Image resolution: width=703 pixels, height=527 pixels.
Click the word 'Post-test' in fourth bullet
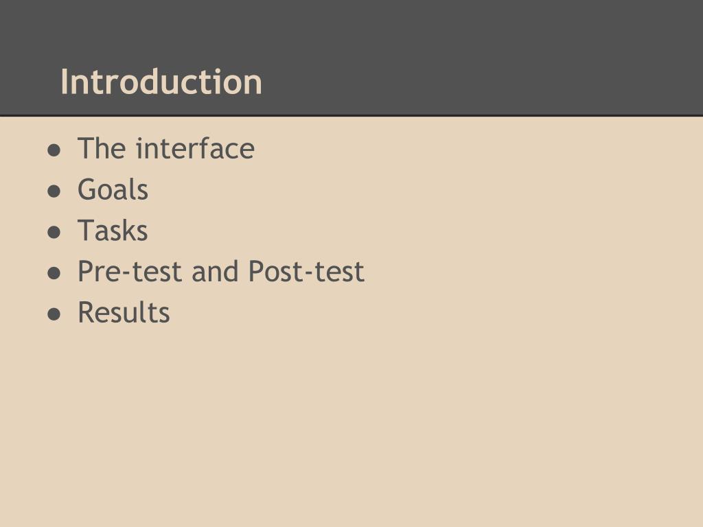click(x=306, y=272)
